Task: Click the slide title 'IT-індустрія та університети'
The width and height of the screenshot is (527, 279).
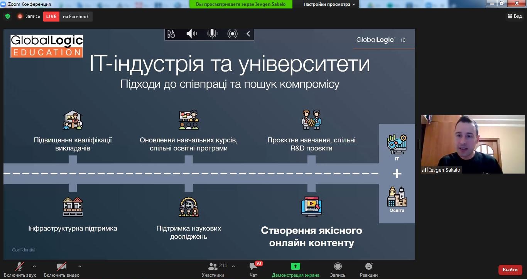Action: 230,64
